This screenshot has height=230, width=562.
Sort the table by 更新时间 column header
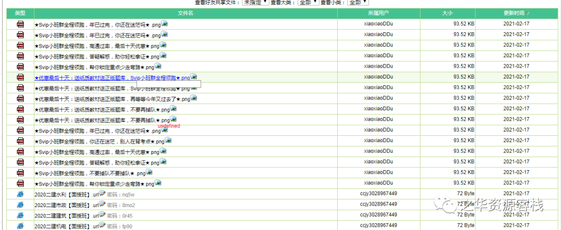(516, 13)
